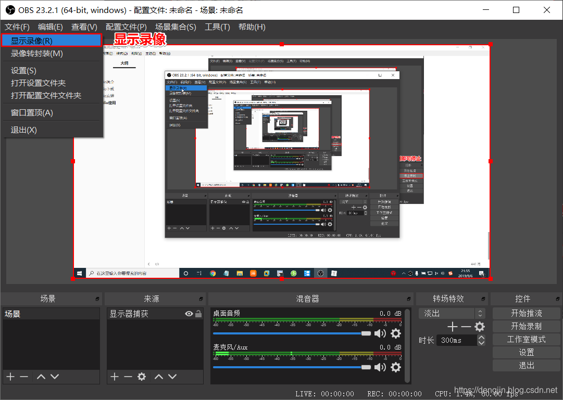Move the source up in the list
The image size is (563, 400).
coord(159,376)
